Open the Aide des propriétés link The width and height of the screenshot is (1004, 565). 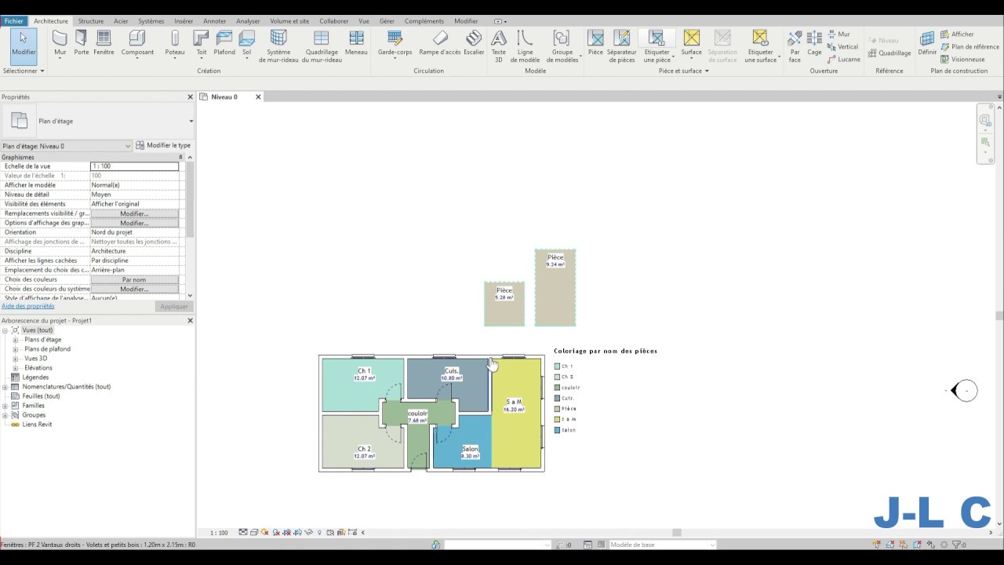click(28, 306)
